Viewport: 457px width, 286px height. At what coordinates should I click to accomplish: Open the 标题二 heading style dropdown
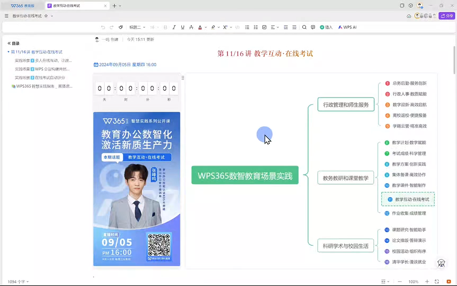tap(137, 27)
